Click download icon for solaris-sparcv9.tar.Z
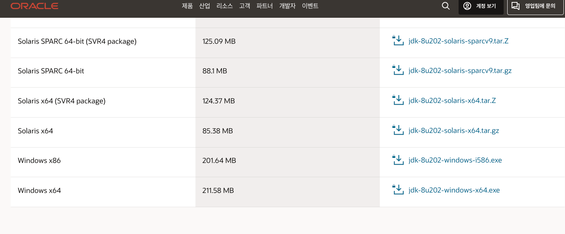The height and width of the screenshot is (234, 565). click(398, 41)
